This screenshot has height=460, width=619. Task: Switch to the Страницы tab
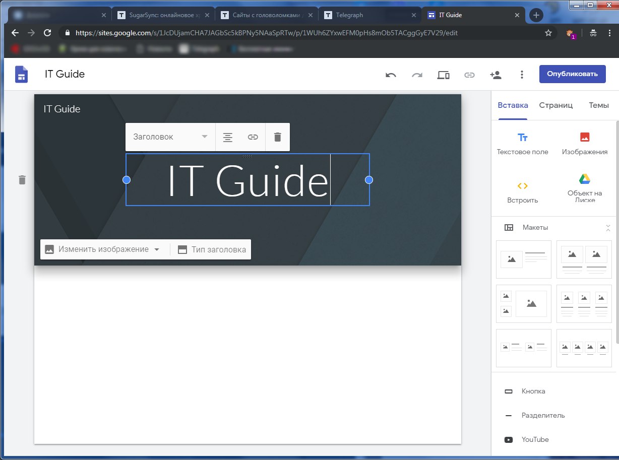click(x=555, y=105)
